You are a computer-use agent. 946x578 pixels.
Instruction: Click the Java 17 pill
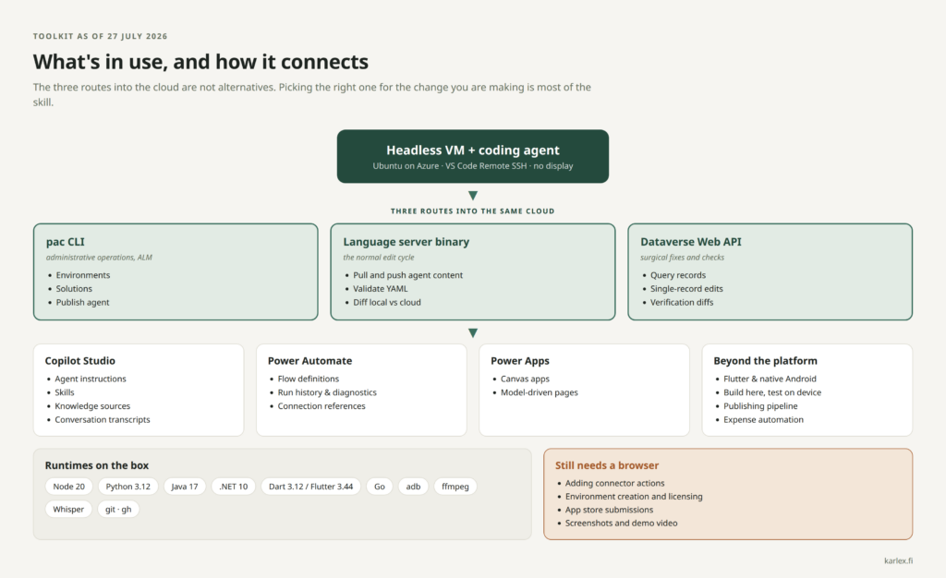point(185,487)
